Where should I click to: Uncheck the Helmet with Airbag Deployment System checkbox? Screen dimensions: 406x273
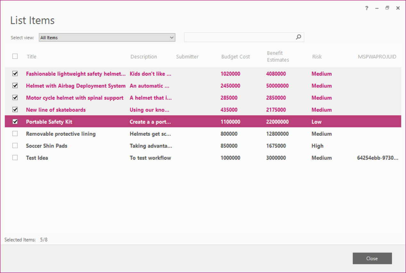tap(15, 85)
